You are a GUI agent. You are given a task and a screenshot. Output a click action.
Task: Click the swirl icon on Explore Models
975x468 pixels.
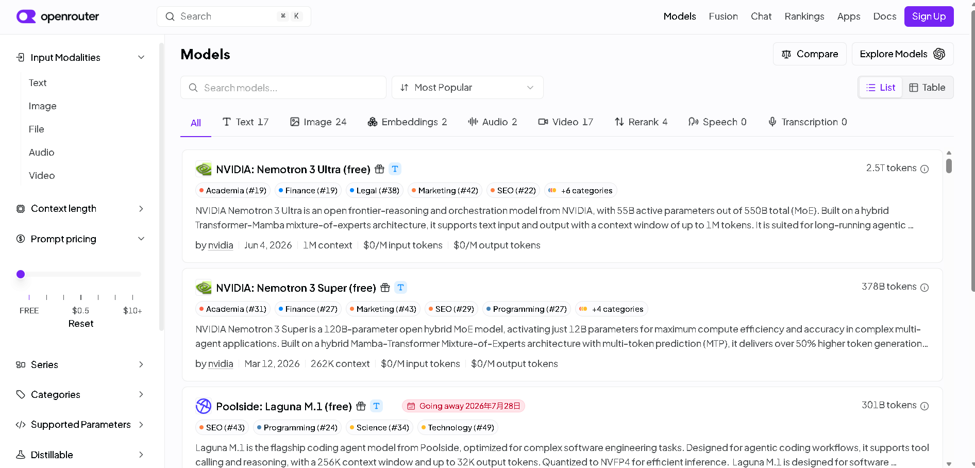(939, 54)
